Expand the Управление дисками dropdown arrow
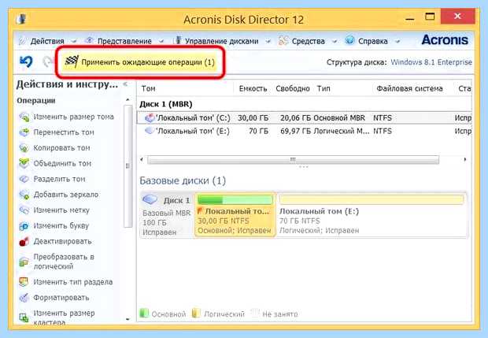 pos(268,41)
